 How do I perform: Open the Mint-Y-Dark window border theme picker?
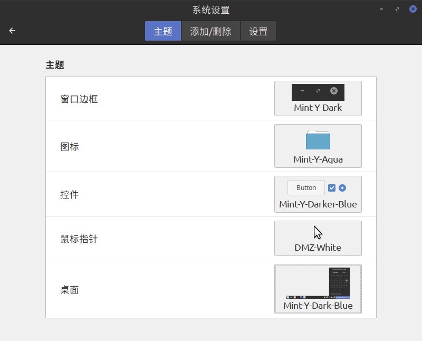318,99
